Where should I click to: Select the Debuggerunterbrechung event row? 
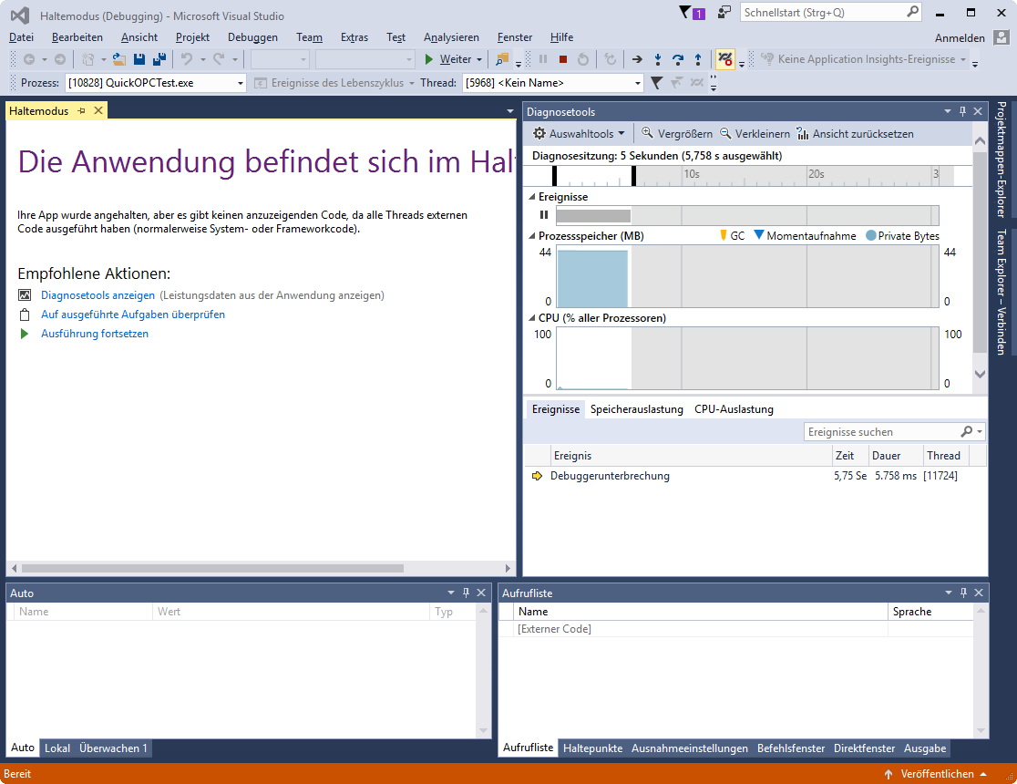pyautogui.click(x=755, y=476)
